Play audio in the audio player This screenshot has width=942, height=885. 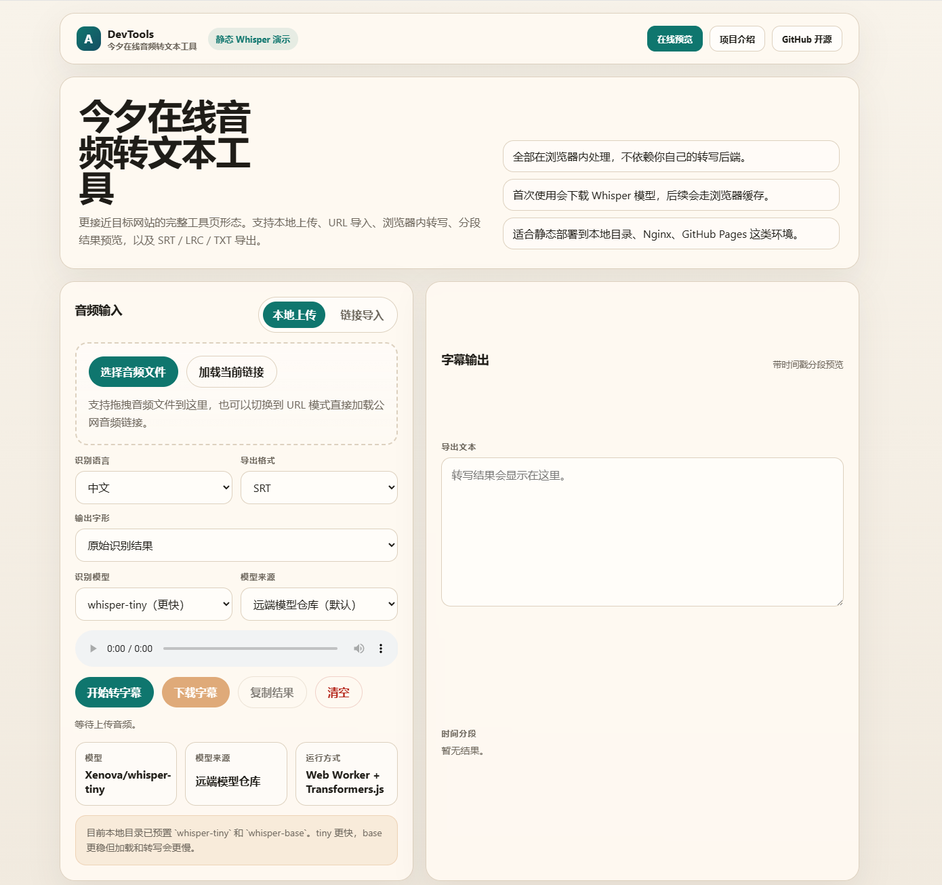[94, 649]
